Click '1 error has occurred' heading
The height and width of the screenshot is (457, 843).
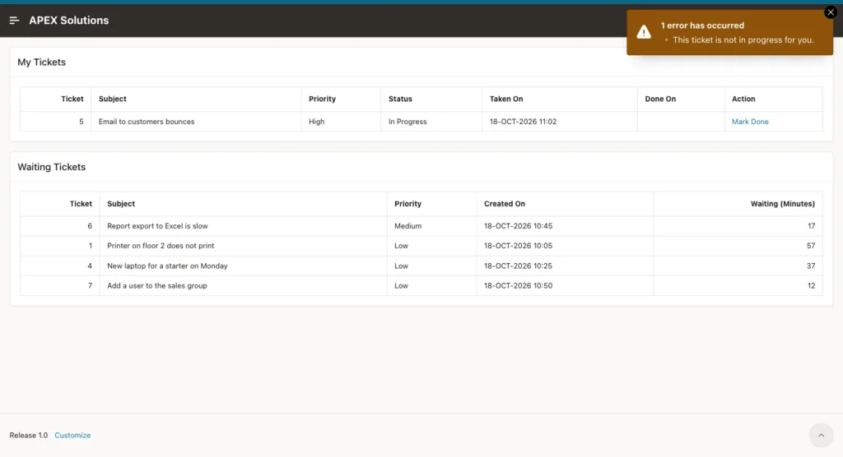point(702,25)
